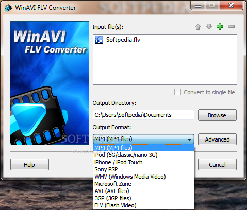The height and width of the screenshot is (210, 247).
Task: Select iPhone / iPod Touch output format
Action: click(x=143, y=162)
